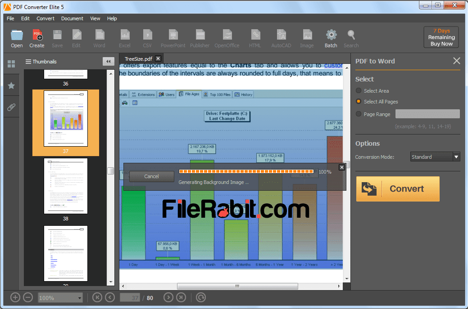Open the View menu

tap(95, 18)
